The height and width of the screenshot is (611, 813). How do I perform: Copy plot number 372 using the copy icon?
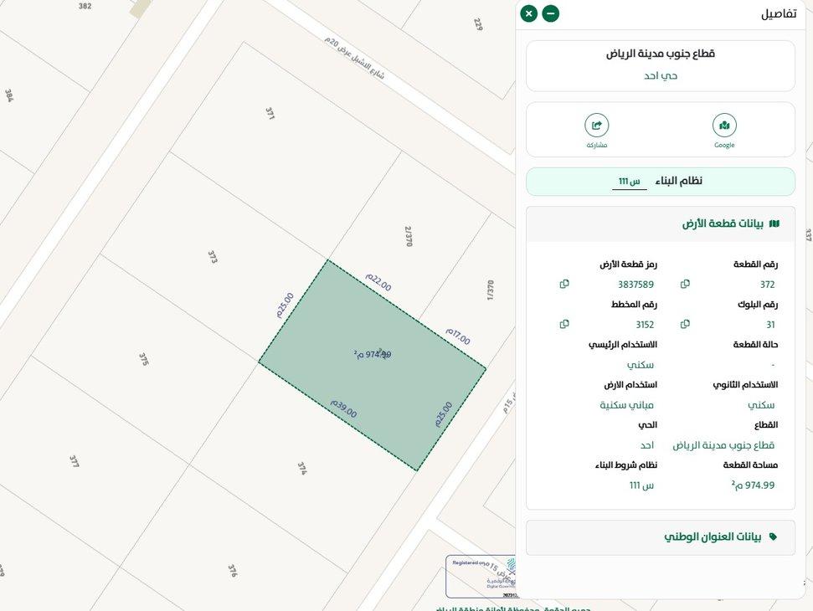685,284
